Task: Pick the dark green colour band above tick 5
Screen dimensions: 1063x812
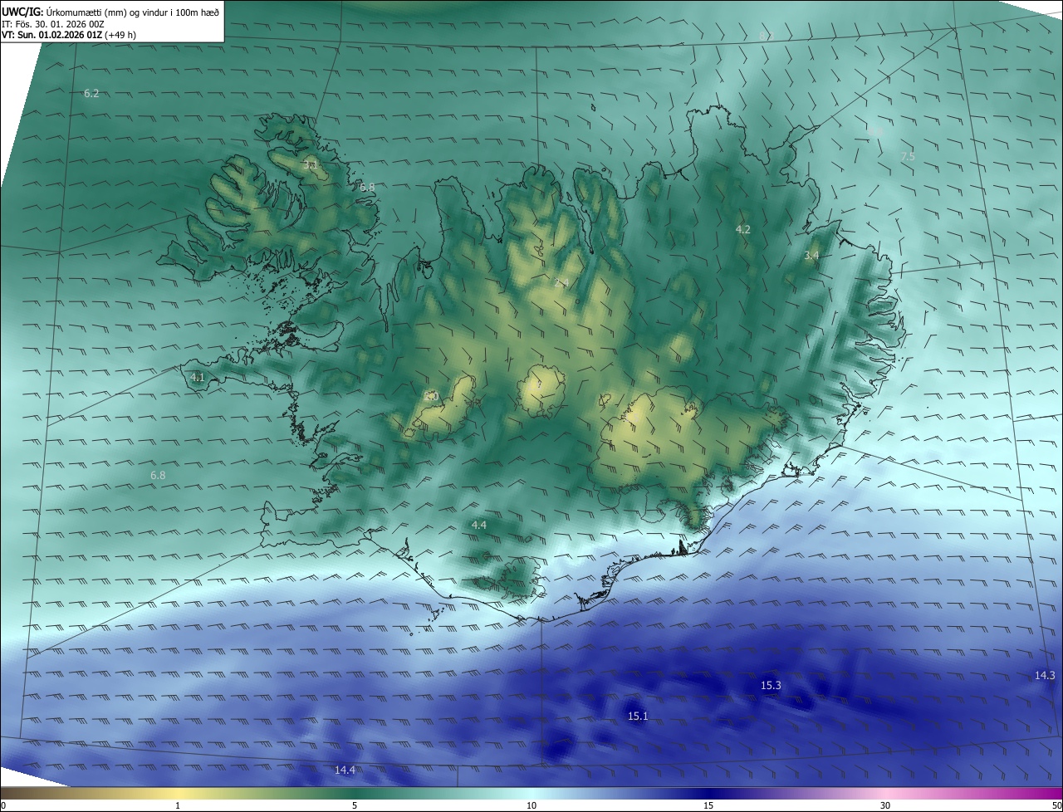Action: point(355,793)
